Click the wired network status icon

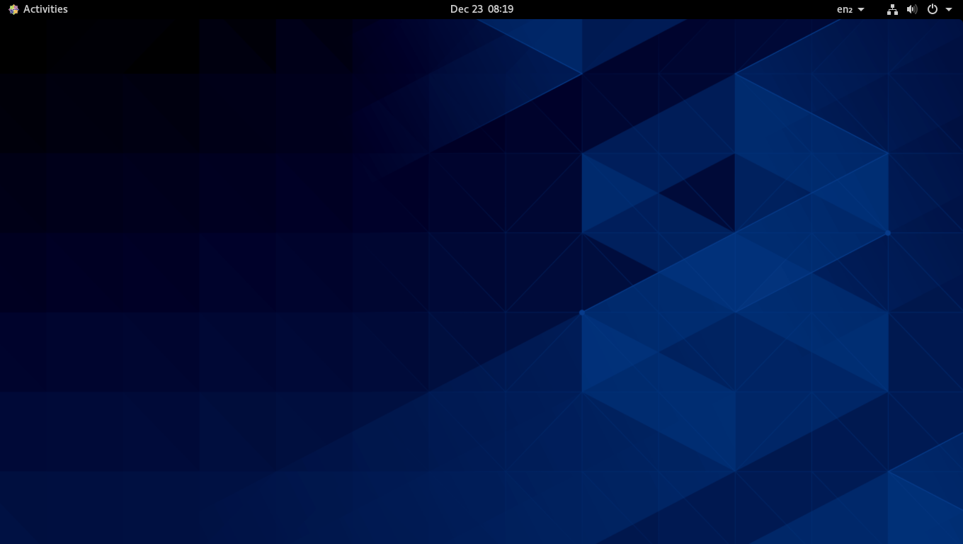[x=892, y=9]
